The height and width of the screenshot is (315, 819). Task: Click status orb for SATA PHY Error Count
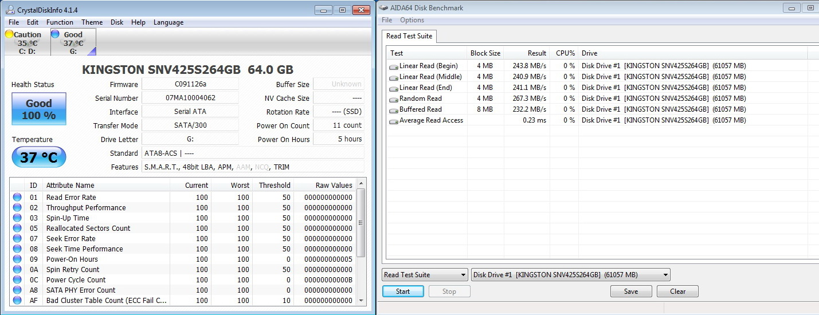tap(17, 290)
